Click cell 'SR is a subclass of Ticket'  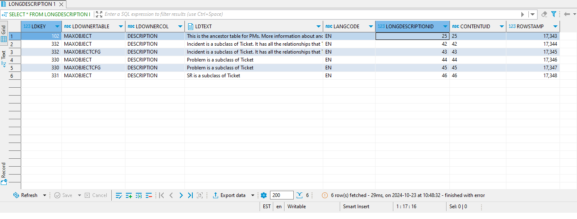coord(254,76)
